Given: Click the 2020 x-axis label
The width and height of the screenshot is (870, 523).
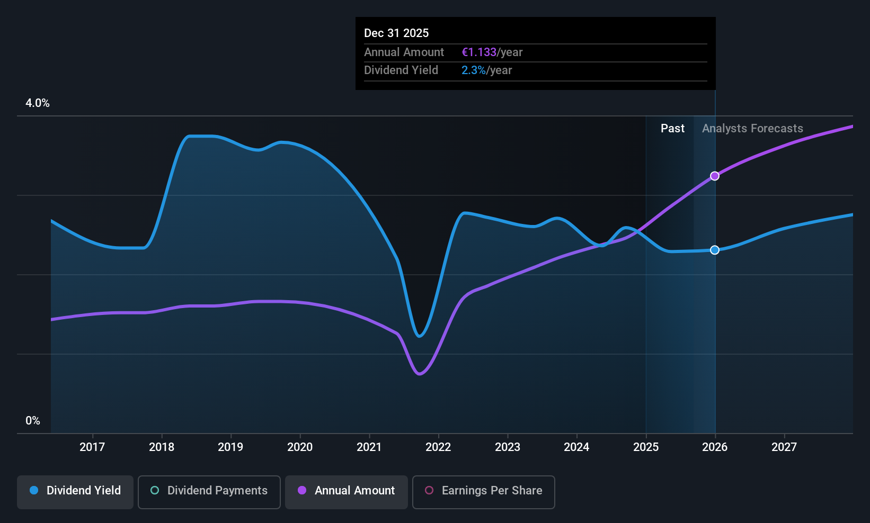Looking at the screenshot, I should 300,447.
